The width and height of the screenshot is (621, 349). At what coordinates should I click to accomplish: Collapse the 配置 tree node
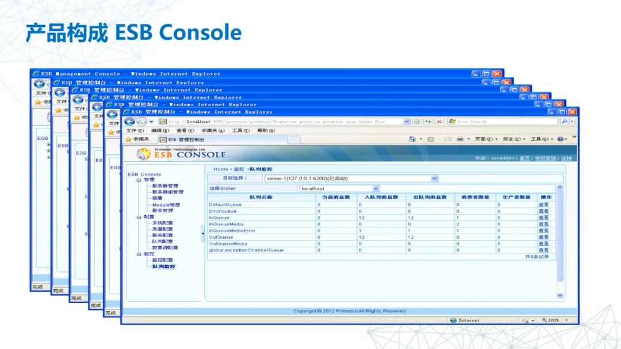pos(139,217)
